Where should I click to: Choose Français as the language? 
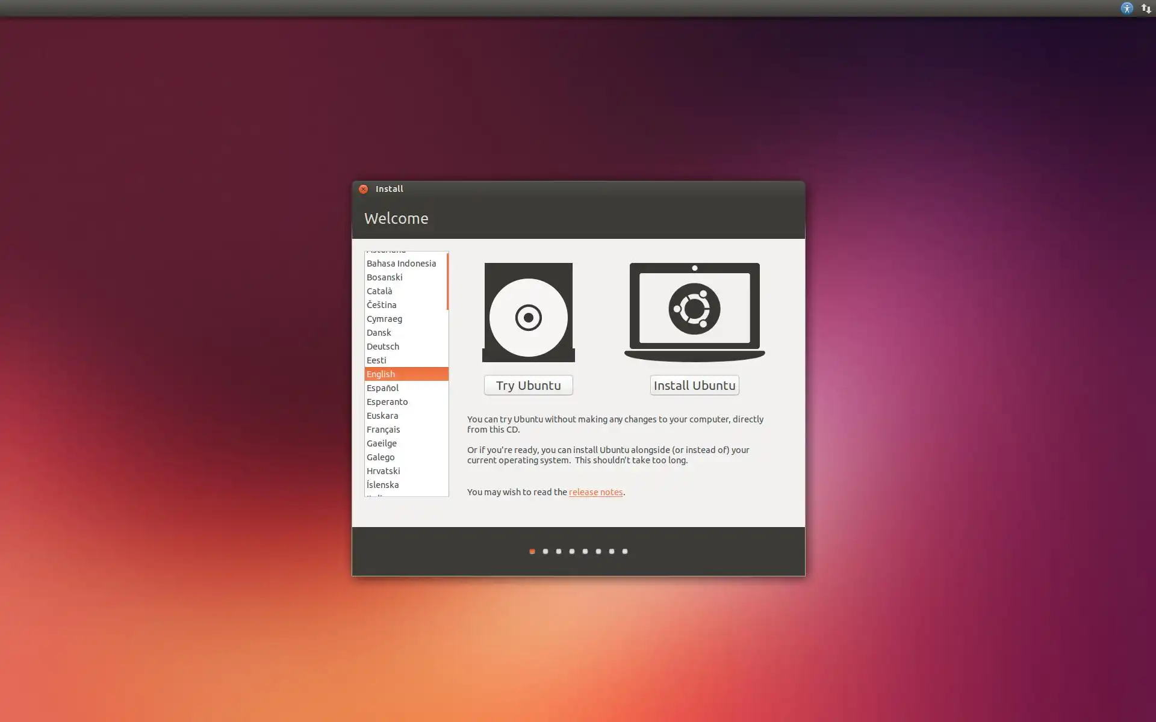click(384, 430)
